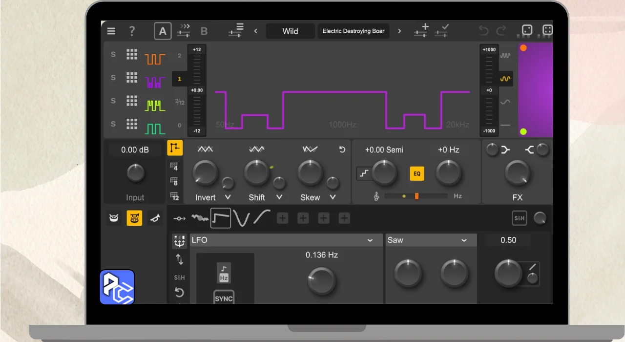
Task: Click the 0.00 dB input value field
Action: point(135,150)
